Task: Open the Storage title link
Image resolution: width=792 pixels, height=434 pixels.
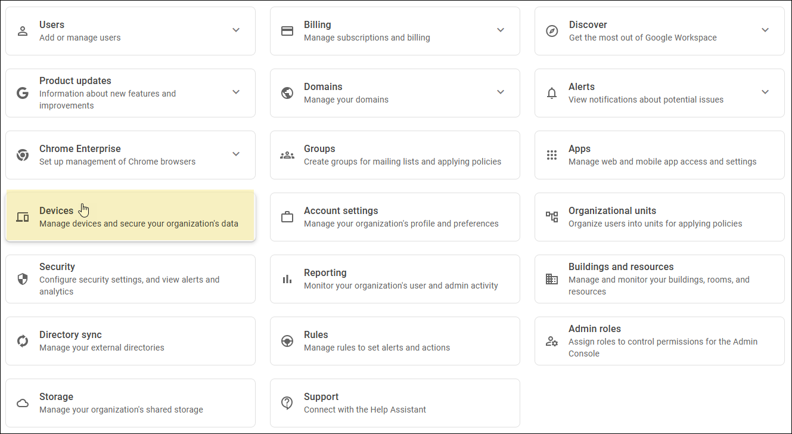Action: tap(57, 397)
